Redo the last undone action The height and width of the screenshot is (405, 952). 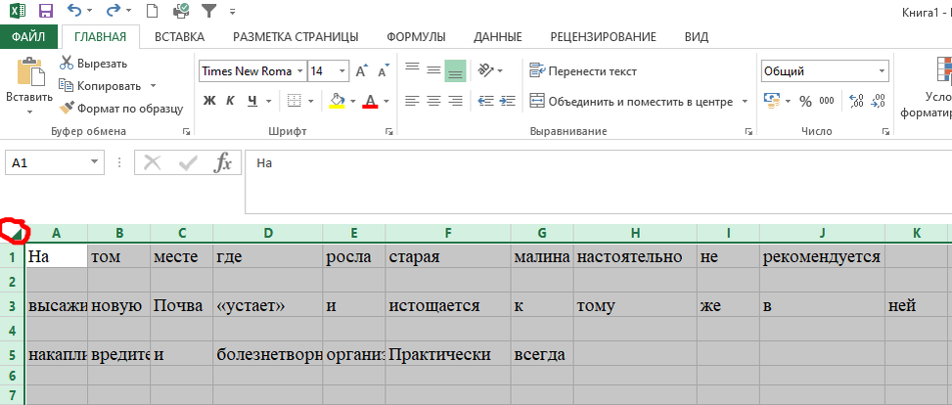point(113,11)
